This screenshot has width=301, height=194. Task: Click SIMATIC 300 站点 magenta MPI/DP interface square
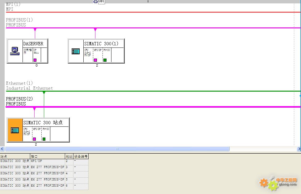[34, 139]
